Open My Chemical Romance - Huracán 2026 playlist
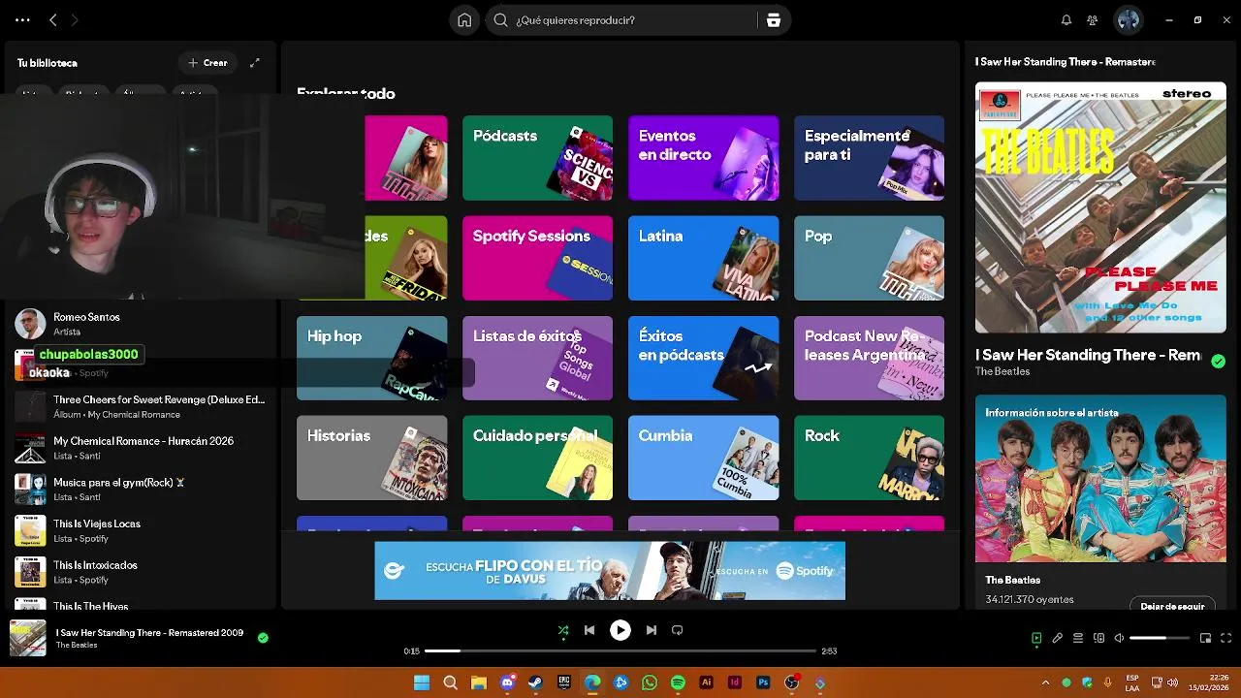 click(x=141, y=448)
